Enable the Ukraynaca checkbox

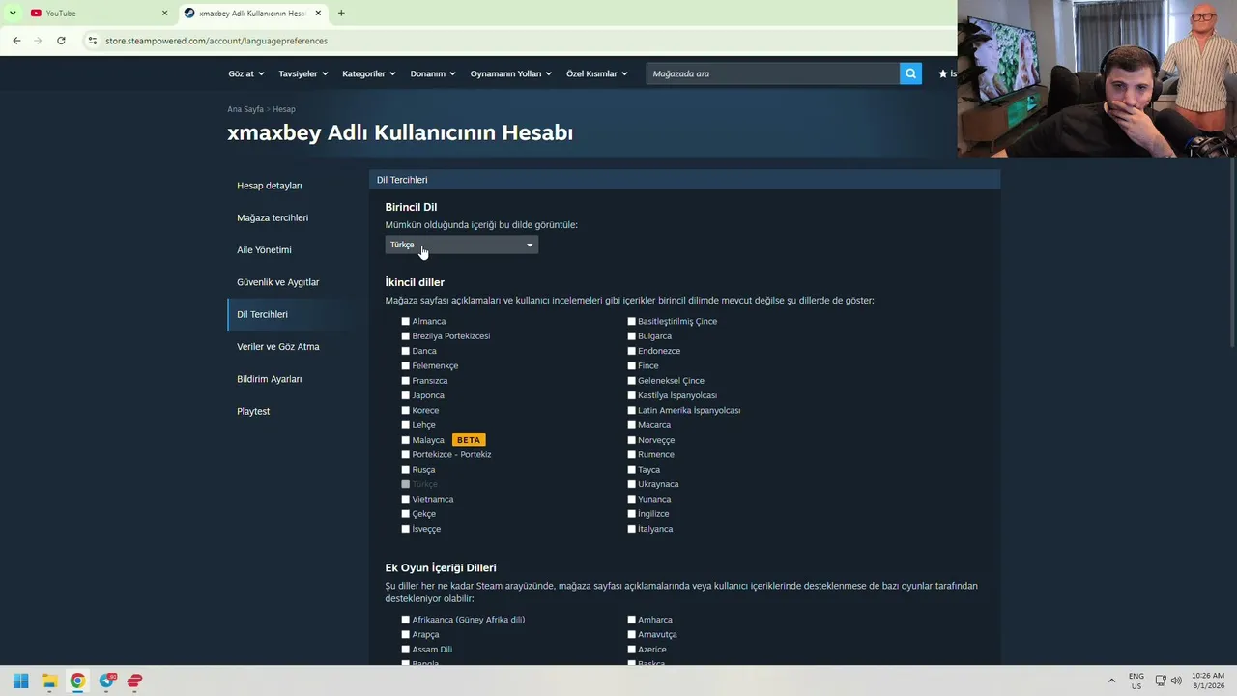pyautogui.click(x=632, y=484)
